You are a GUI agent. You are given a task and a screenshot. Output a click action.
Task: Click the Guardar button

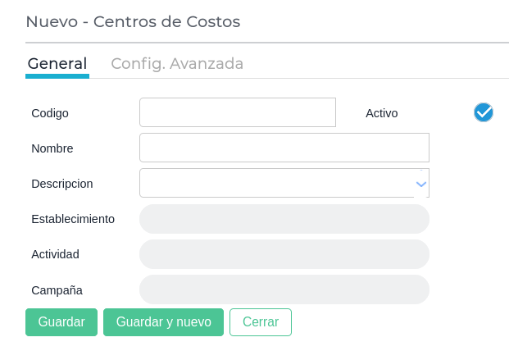(61, 322)
